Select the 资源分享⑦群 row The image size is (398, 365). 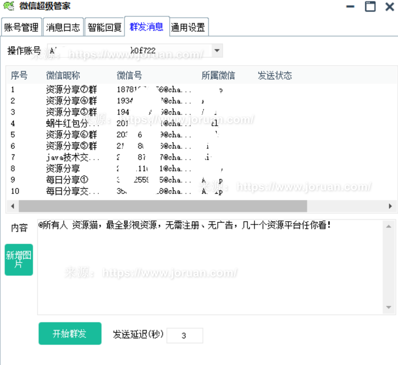click(x=71, y=89)
